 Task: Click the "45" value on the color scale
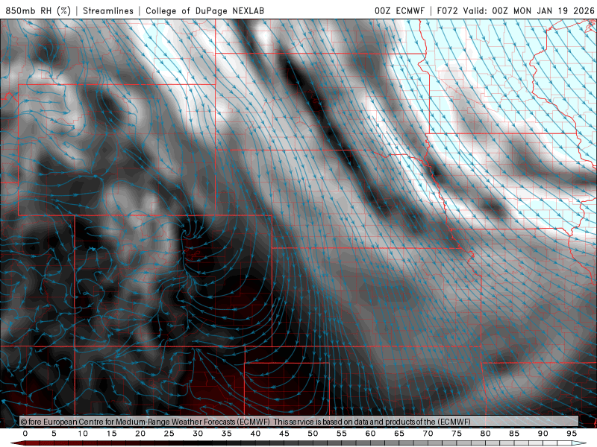(284, 434)
